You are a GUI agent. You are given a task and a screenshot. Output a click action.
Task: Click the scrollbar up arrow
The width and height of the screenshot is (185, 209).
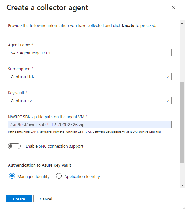[x=182, y=23]
